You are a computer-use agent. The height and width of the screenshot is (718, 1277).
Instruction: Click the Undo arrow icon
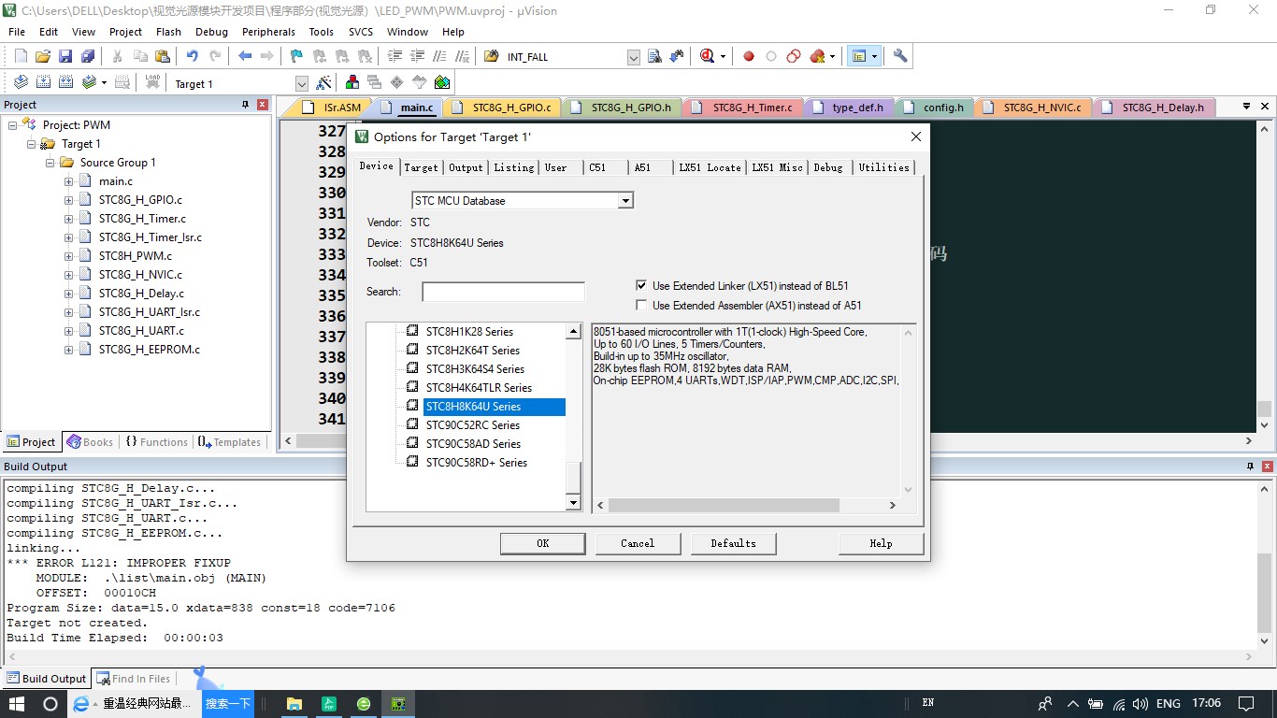[192, 56]
